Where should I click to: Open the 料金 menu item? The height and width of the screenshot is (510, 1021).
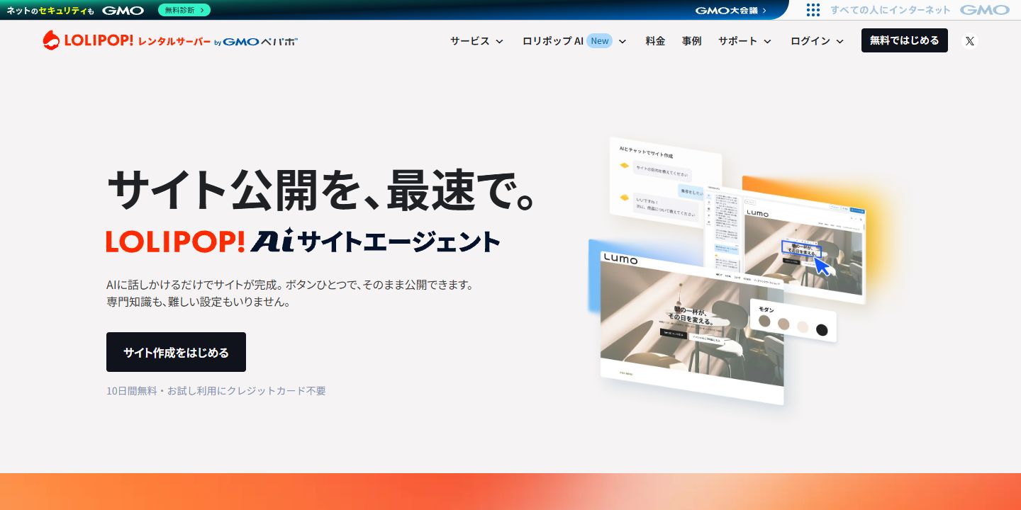point(655,41)
